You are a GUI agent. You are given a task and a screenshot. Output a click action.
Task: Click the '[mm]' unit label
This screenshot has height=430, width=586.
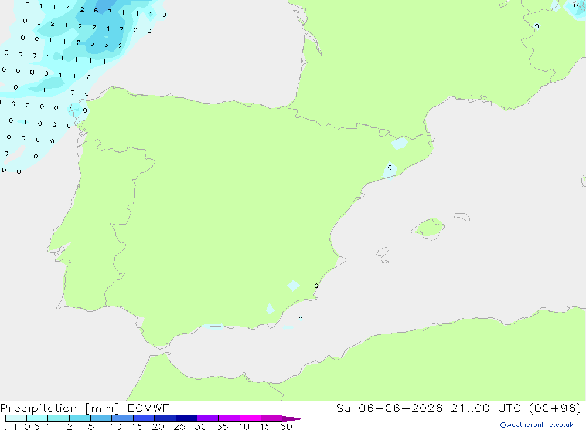click(x=102, y=408)
